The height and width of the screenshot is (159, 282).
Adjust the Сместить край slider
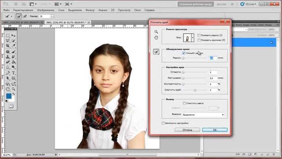coord(195,90)
